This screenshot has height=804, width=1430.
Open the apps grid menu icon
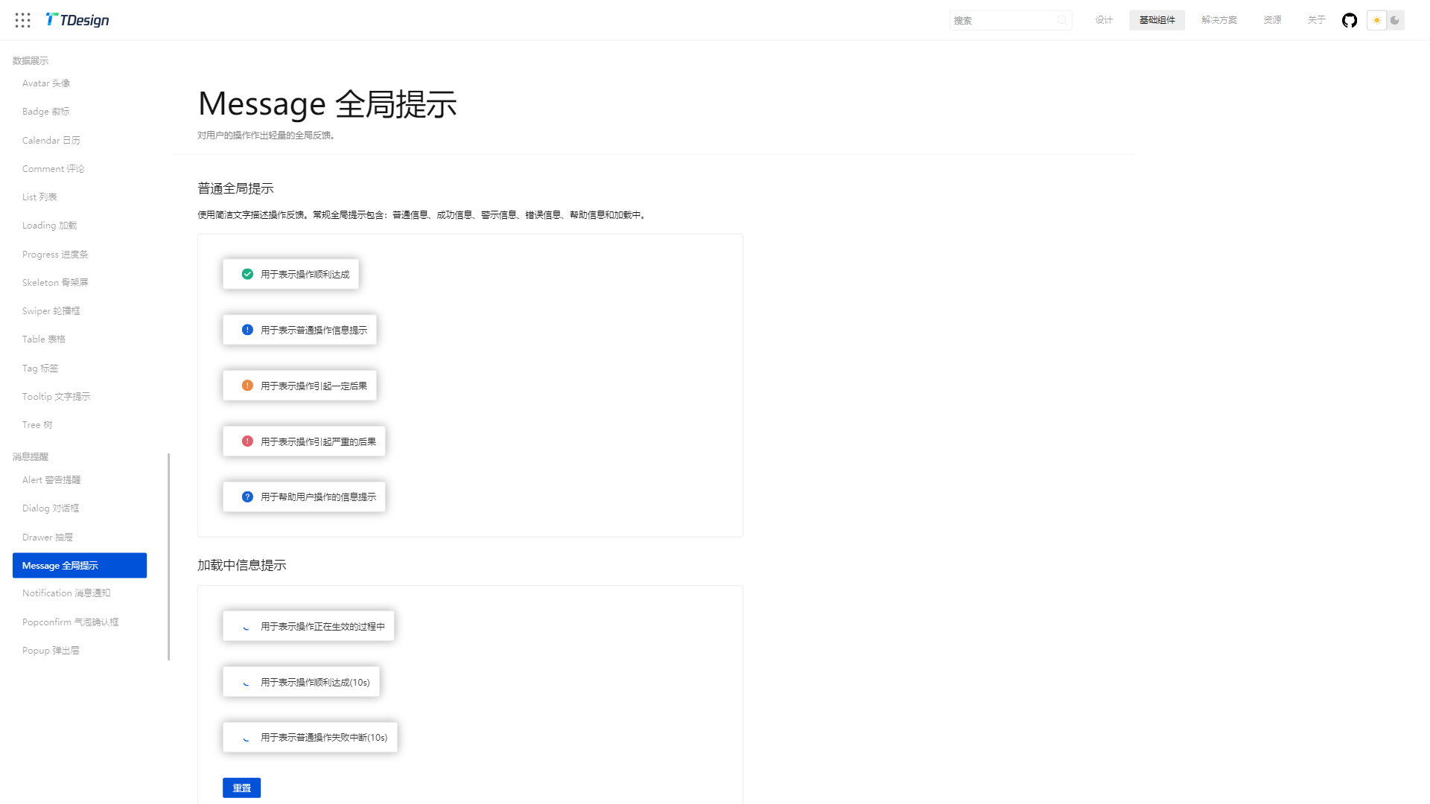coord(23,20)
